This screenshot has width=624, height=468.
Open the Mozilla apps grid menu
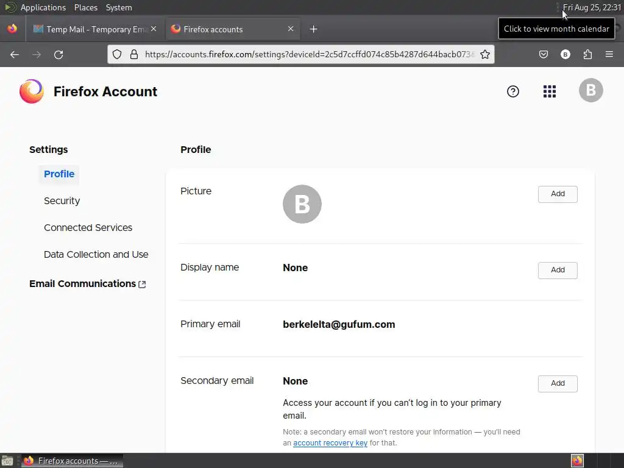click(550, 91)
